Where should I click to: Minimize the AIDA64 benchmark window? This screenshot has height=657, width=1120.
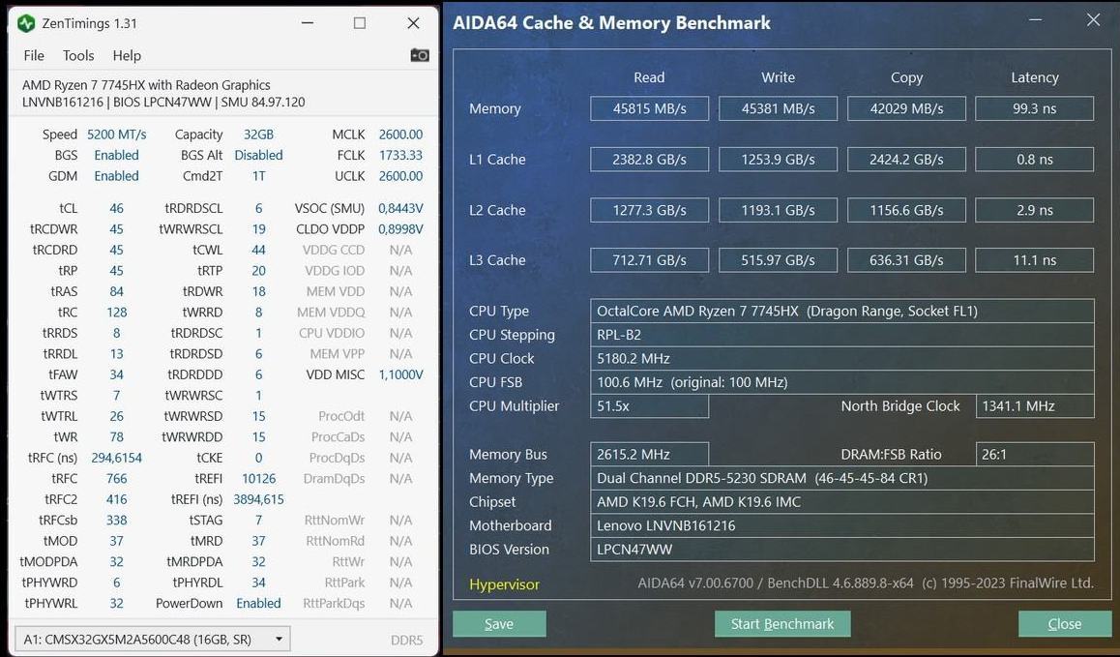coord(1035,20)
